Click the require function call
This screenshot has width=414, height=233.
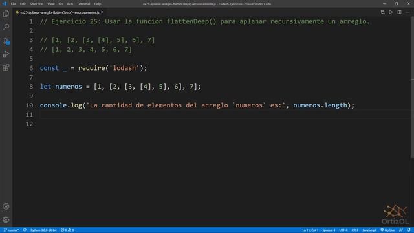[91, 68]
